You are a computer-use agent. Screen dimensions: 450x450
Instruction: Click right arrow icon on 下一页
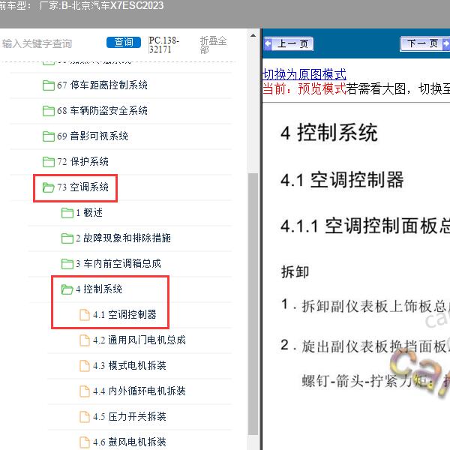tap(446, 44)
